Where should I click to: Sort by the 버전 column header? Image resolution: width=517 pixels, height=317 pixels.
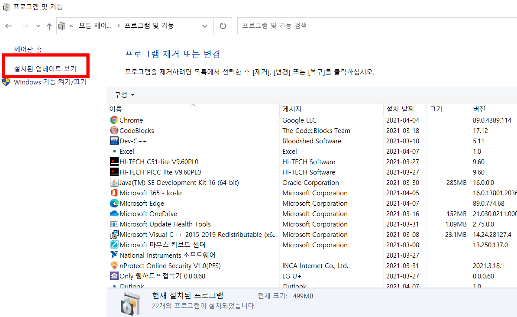[x=493, y=109]
